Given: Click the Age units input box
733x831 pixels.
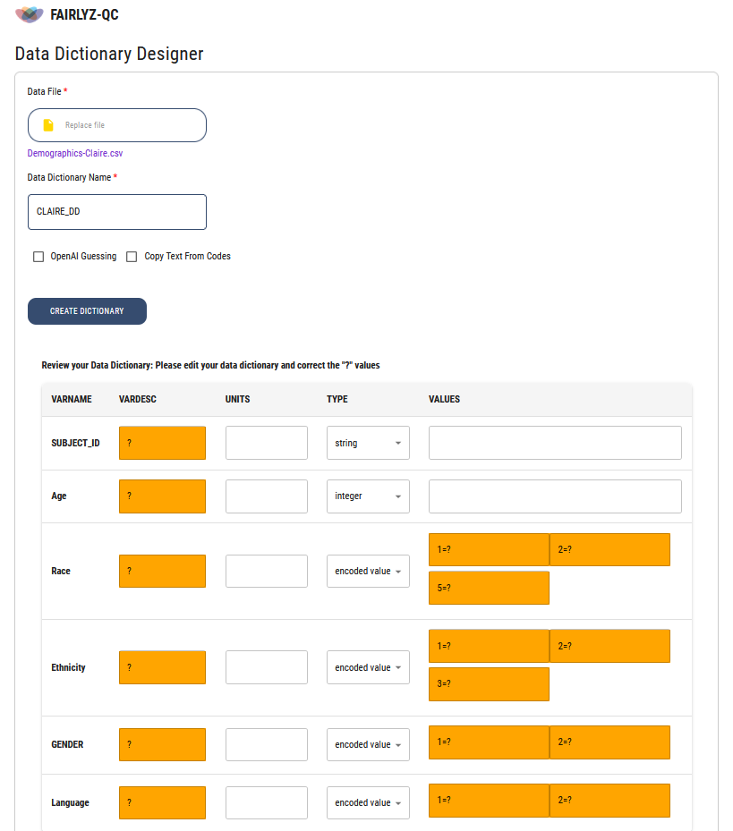Looking at the screenshot, I should (266, 496).
